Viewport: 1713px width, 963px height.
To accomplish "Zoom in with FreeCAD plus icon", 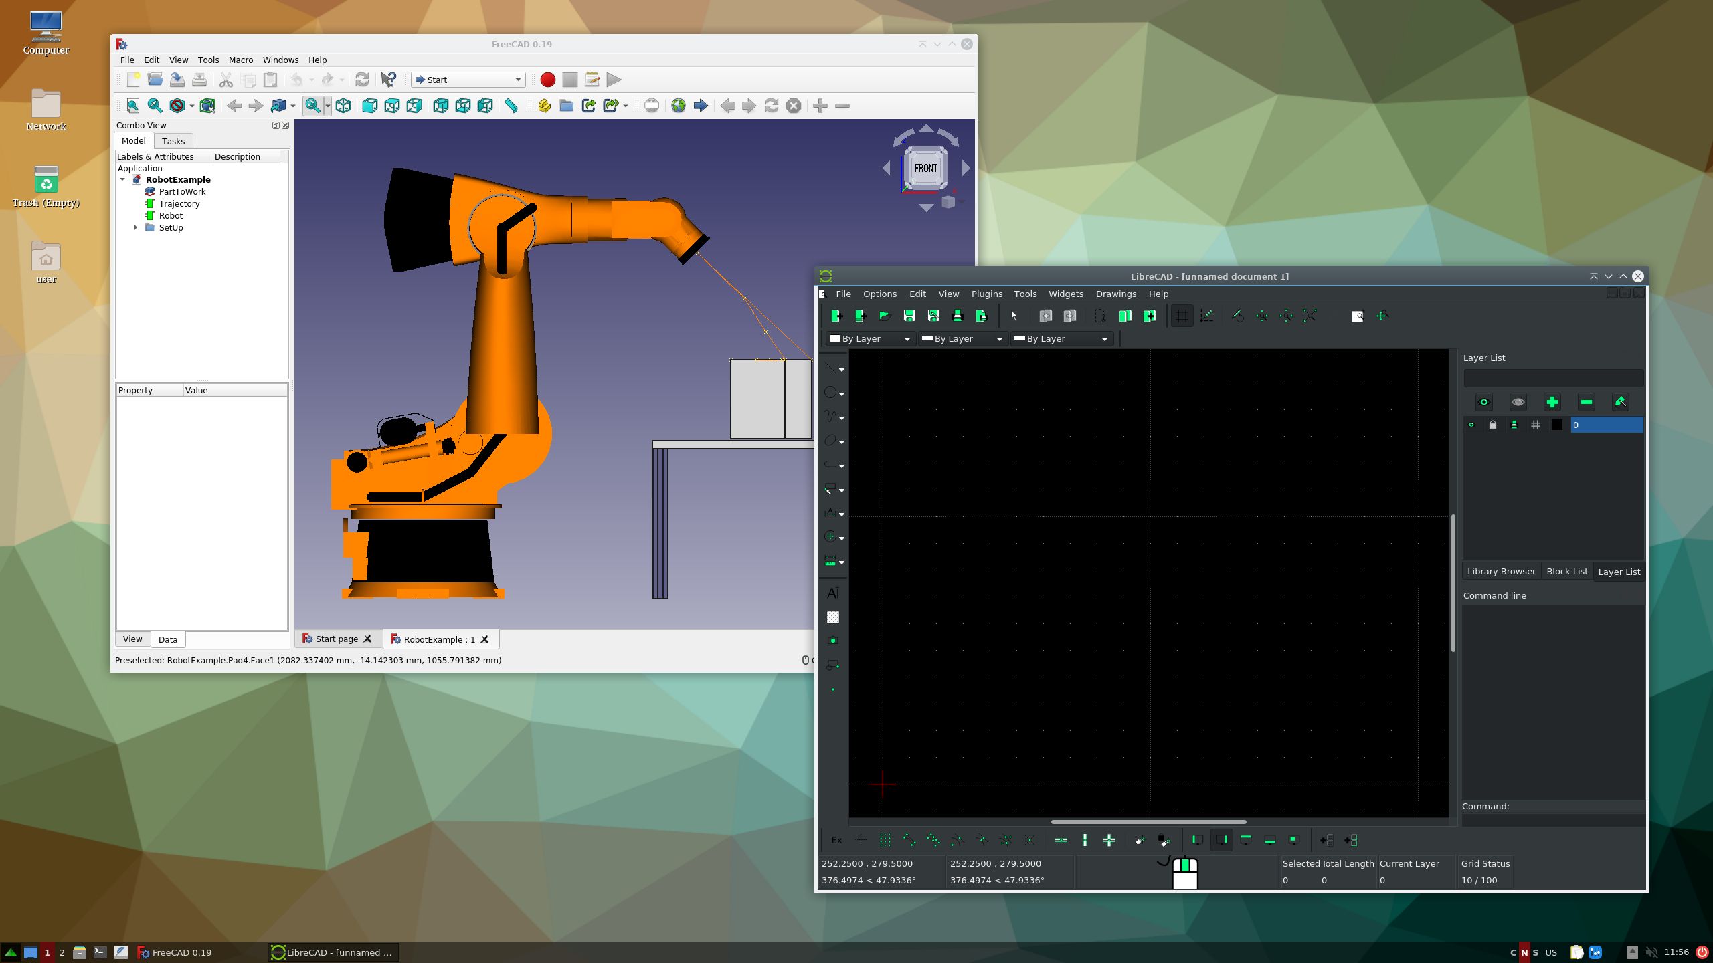I will tap(820, 106).
